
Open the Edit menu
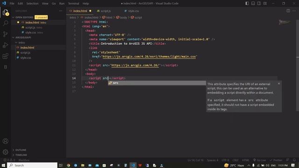tap(20, 3)
